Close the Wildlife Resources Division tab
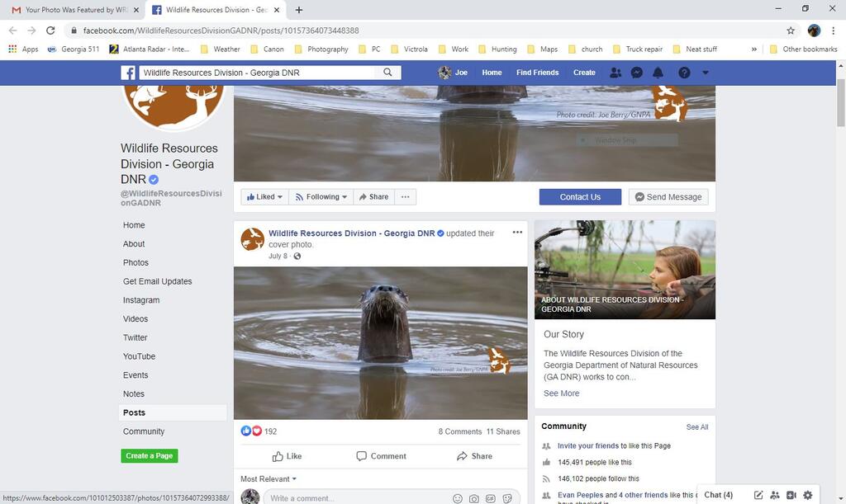Image resolution: width=846 pixels, height=504 pixels. (277, 10)
